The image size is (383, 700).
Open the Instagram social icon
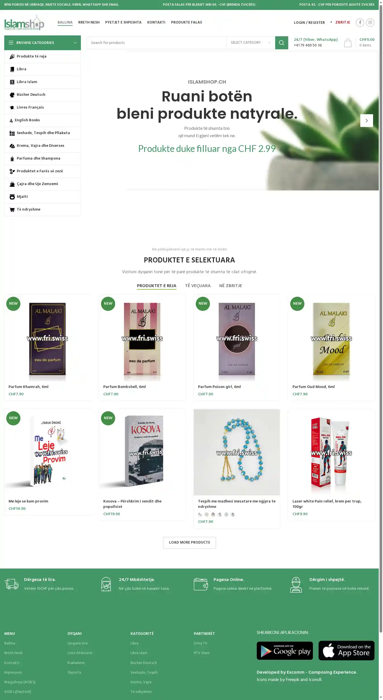pos(370,22)
